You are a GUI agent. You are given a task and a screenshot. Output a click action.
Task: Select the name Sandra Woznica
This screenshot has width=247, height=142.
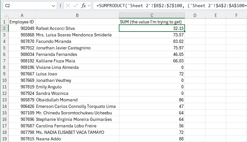click(77, 93)
